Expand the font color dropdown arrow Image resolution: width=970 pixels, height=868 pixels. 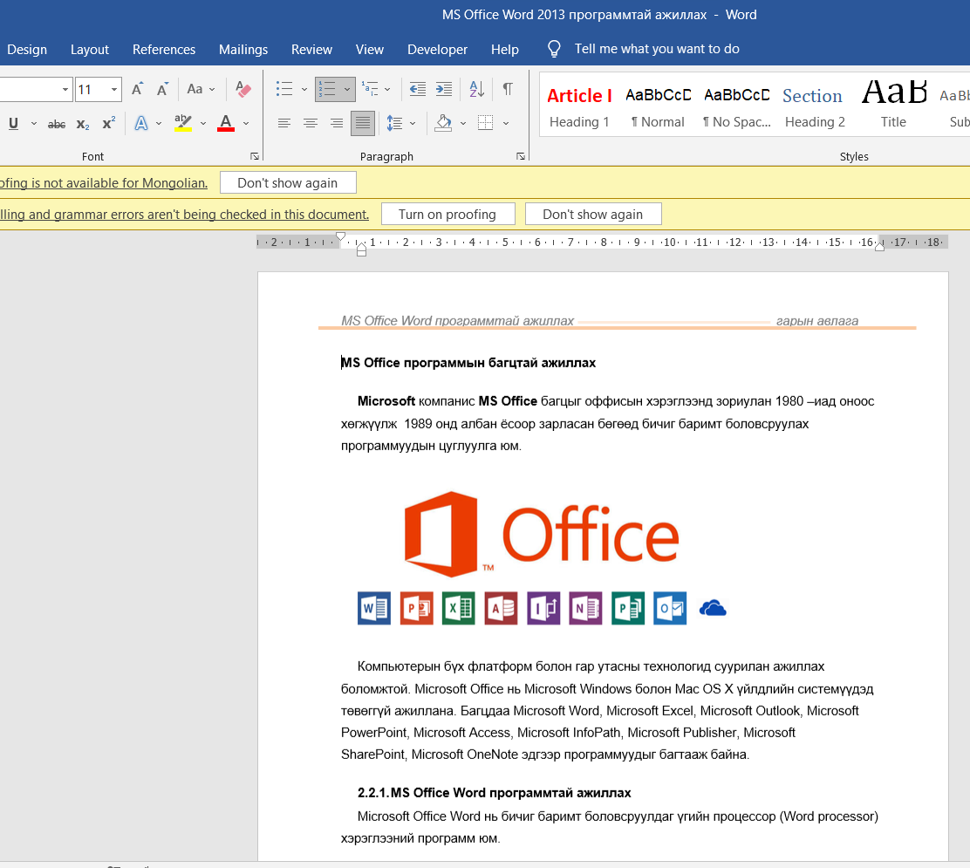click(x=246, y=123)
